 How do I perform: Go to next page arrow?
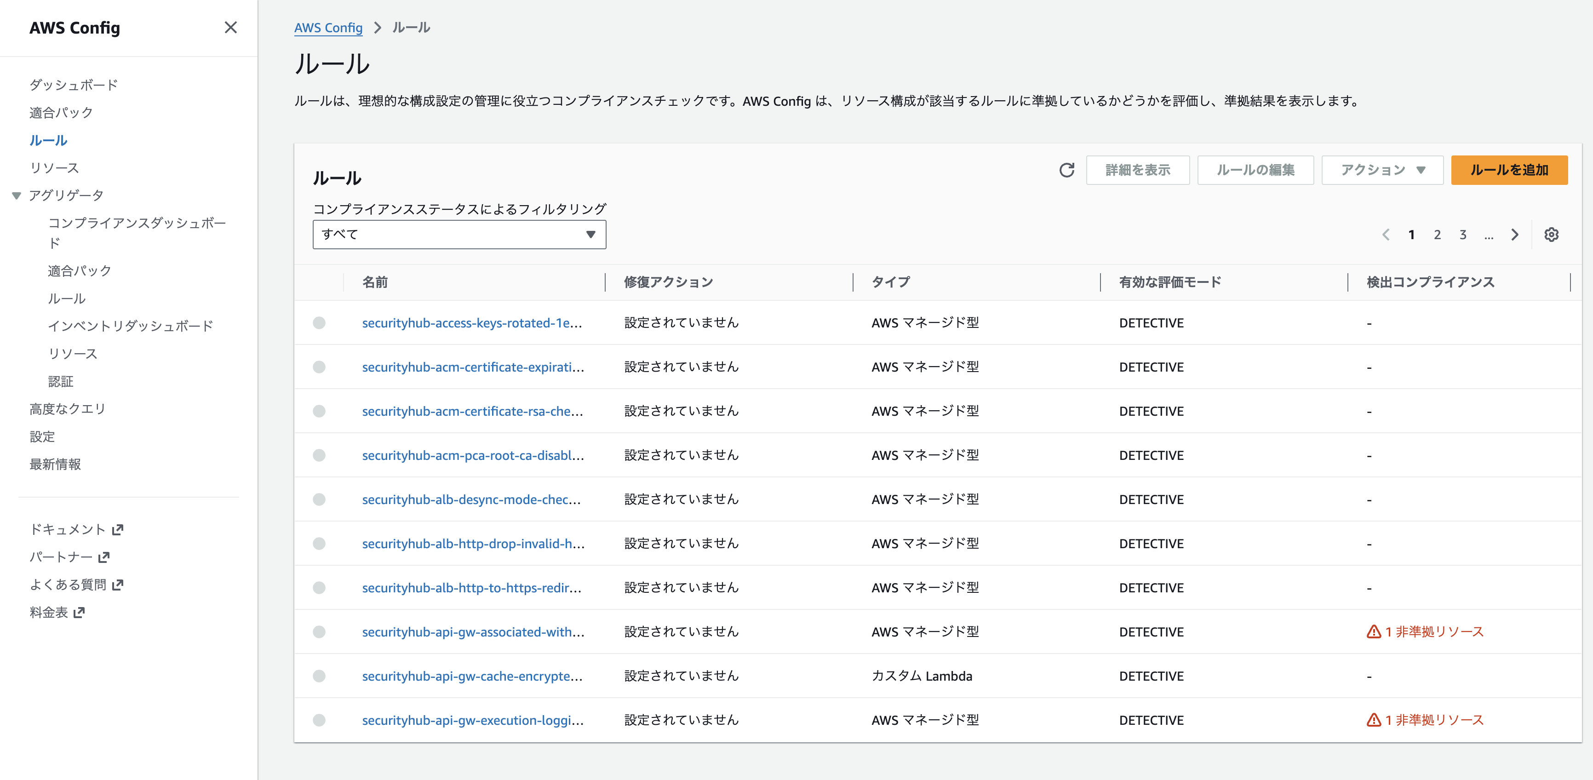[1514, 235]
